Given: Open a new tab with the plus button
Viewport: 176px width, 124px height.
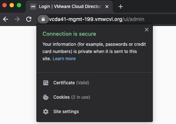Looking at the screenshot, I should coord(121,7).
